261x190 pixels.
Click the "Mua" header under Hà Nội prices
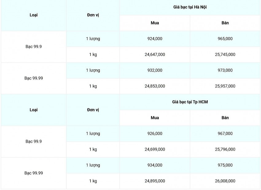point(155,23)
